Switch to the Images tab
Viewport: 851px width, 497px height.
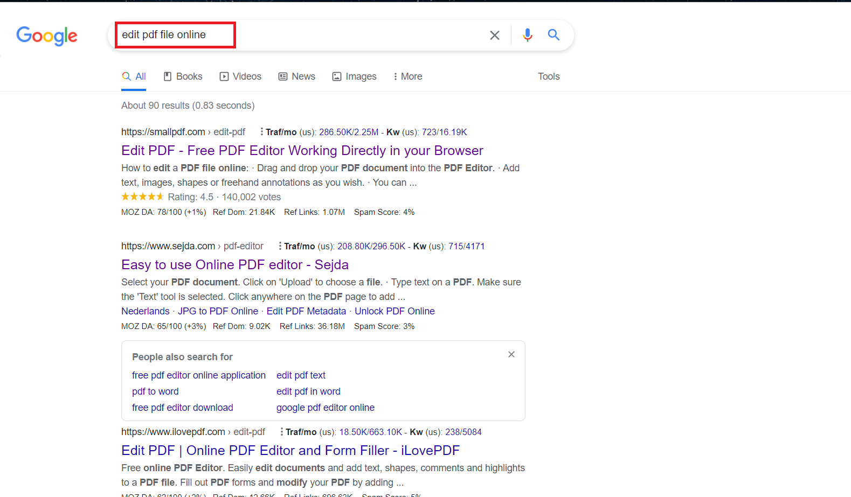[x=355, y=76]
